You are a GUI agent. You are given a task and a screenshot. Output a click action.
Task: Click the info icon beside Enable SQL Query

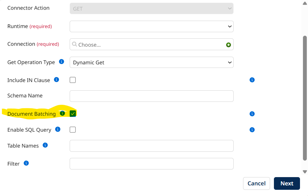coord(58,129)
